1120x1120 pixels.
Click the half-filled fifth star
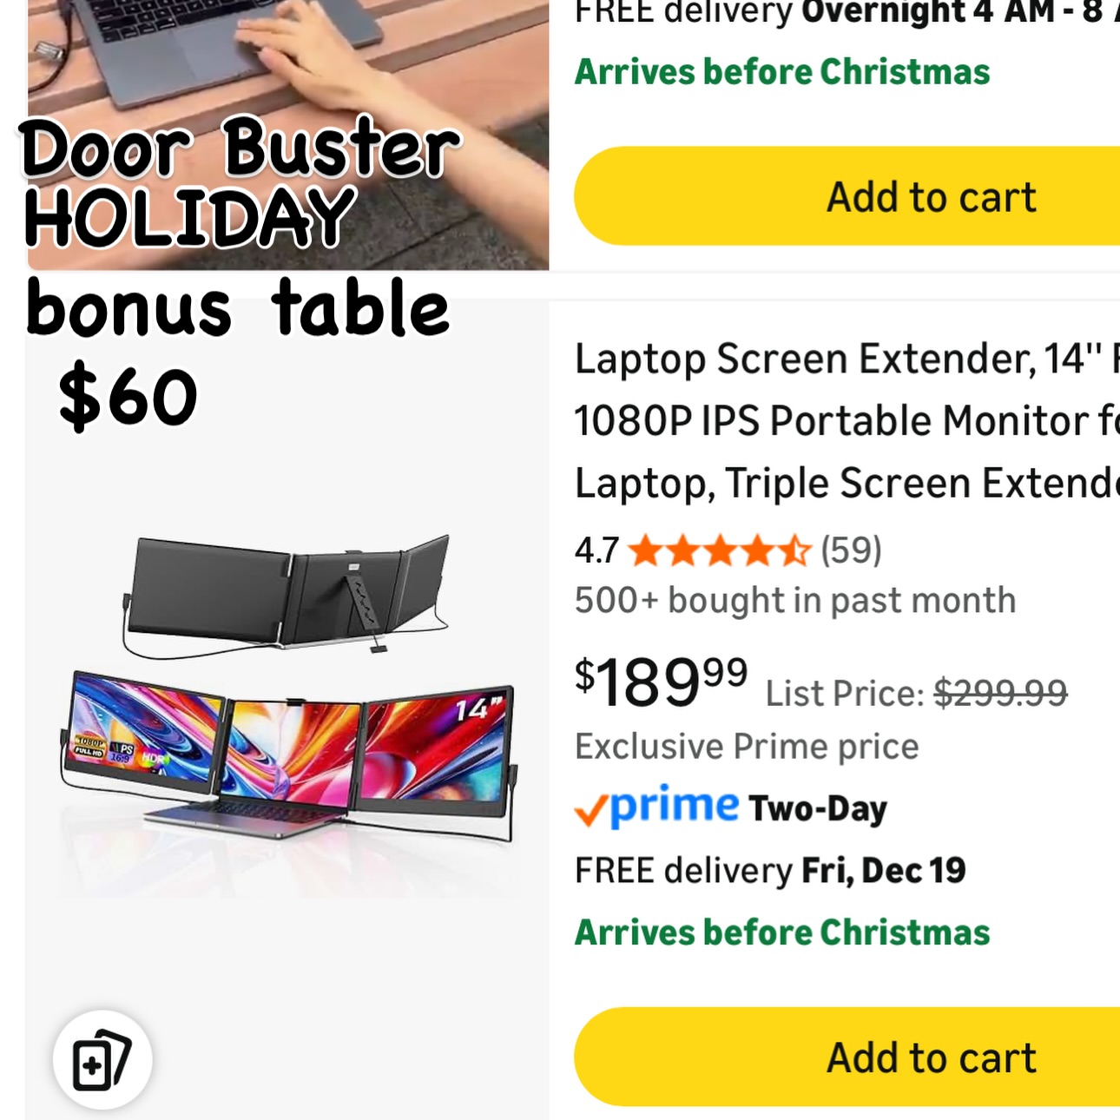coord(794,550)
